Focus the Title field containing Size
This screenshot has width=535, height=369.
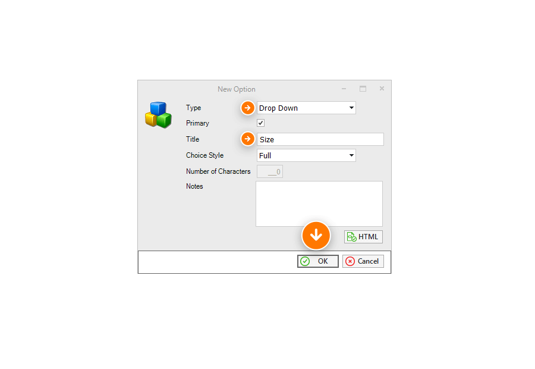coord(320,139)
